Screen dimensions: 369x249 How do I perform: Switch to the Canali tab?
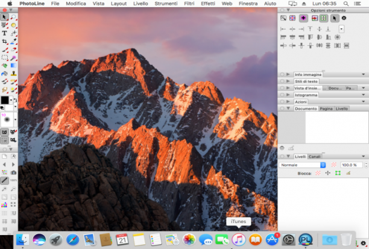[x=314, y=157]
